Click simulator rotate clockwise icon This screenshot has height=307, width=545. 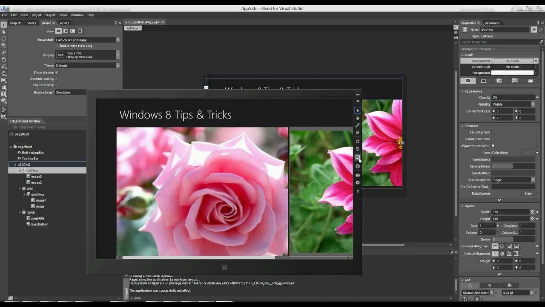click(x=358, y=141)
